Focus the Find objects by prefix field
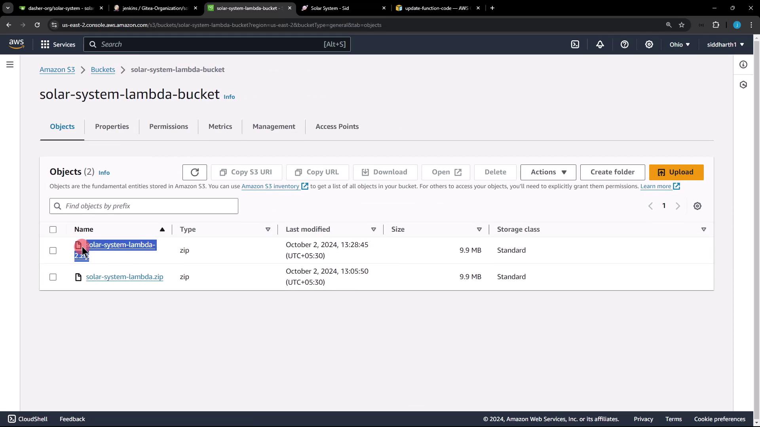The height and width of the screenshot is (427, 760). point(144,206)
